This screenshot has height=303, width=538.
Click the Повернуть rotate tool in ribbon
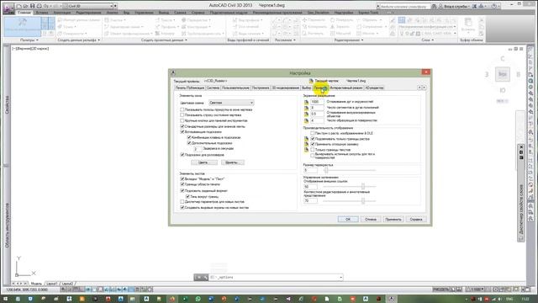(341, 20)
